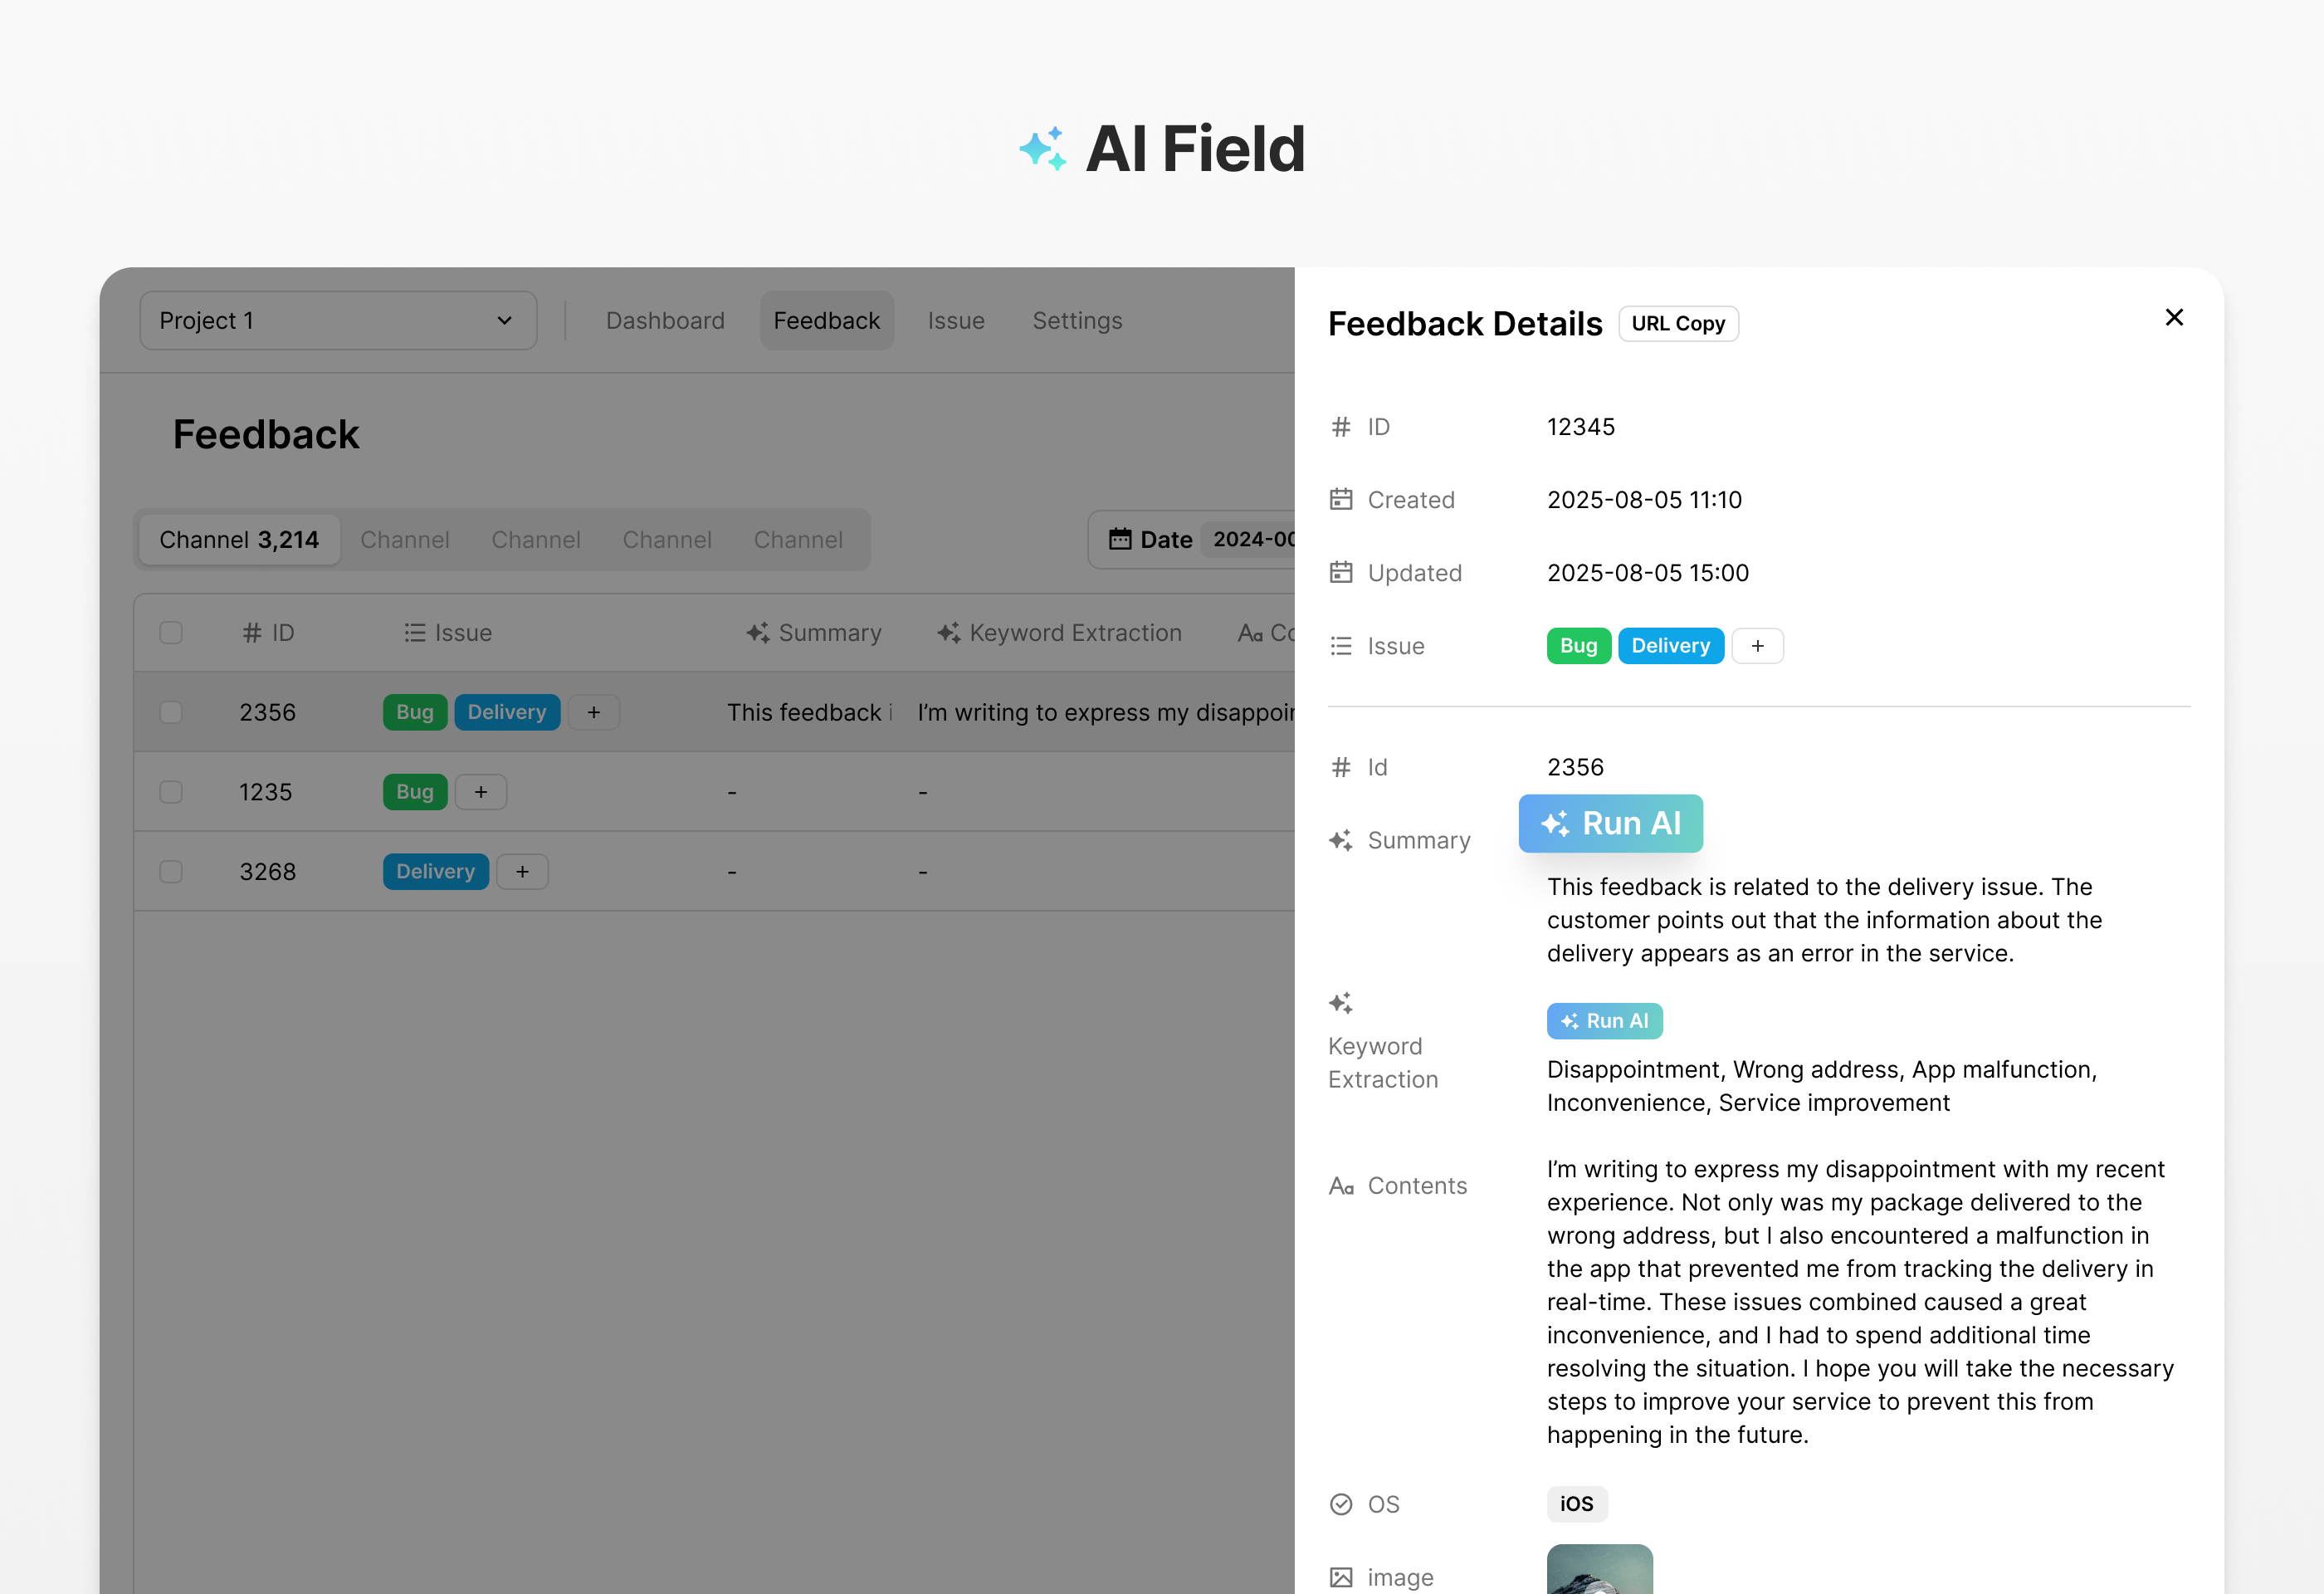
Task: Tick the checkbox for feedback row 2356
Action: coord(171,712)
